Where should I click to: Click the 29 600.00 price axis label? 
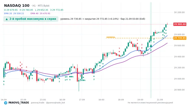(x=179, y=45)
